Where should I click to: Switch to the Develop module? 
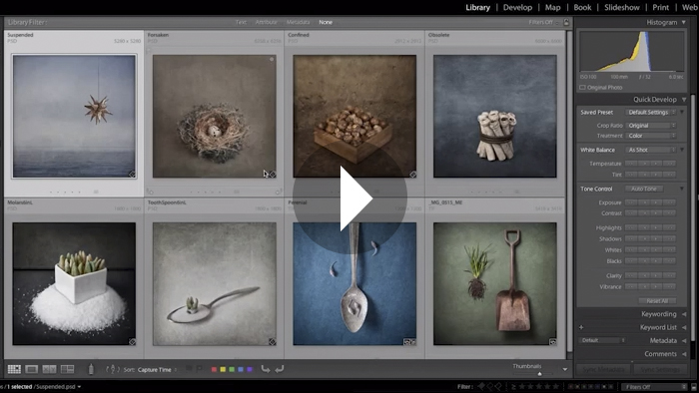click(x=517, y=8)
